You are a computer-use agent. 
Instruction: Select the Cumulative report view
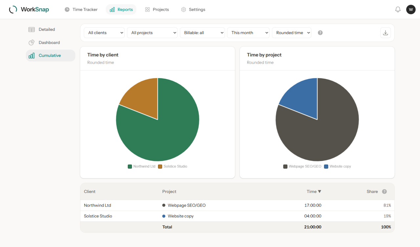coord(51,56)
